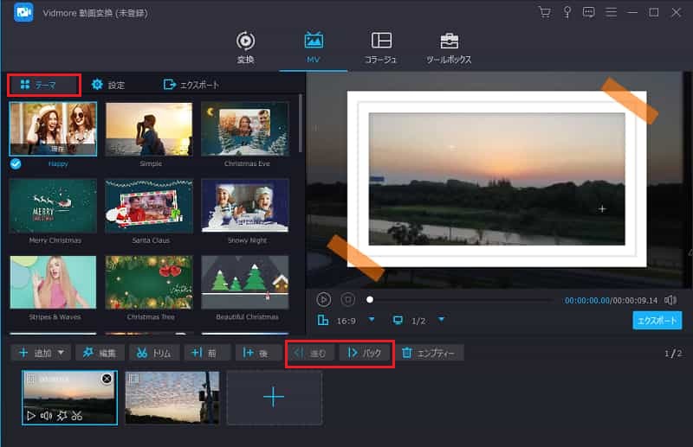Open the feedback chat icon
This screenshot has width=693, height=447.
[588, 12]
